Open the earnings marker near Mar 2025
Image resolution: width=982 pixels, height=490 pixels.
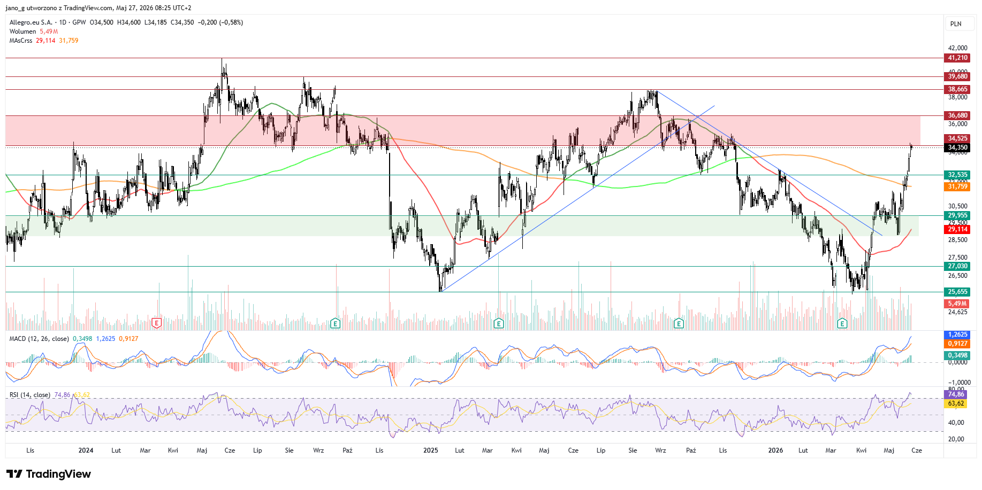click(499, 323)
